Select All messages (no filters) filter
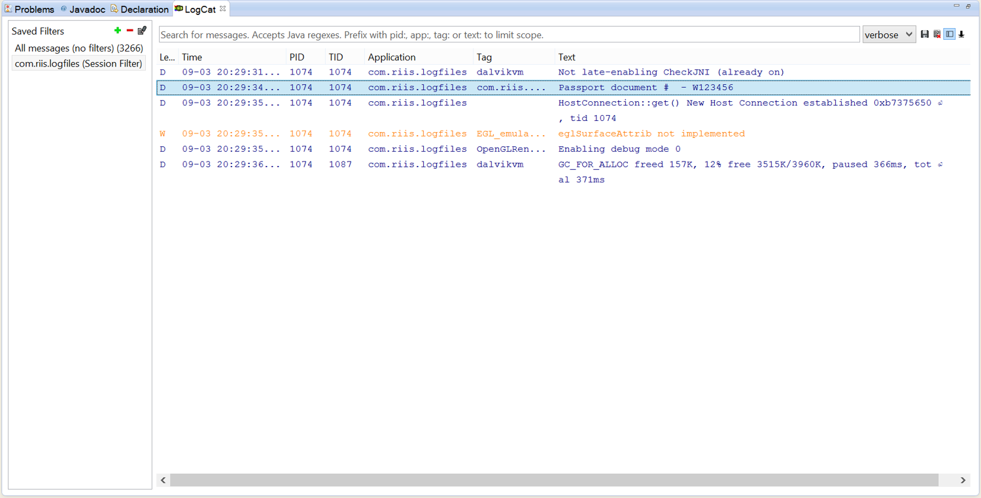981x498 pixels. [x=78, y=48]
